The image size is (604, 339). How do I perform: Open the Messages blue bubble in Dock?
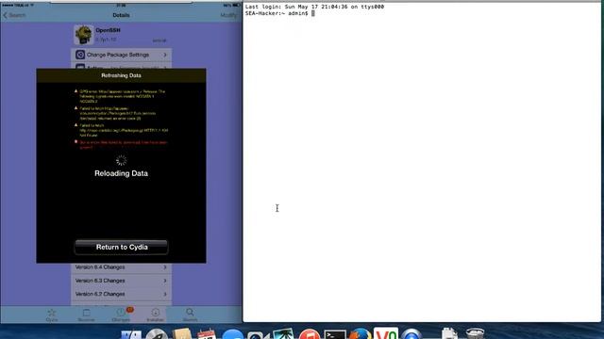pos(233,334)
